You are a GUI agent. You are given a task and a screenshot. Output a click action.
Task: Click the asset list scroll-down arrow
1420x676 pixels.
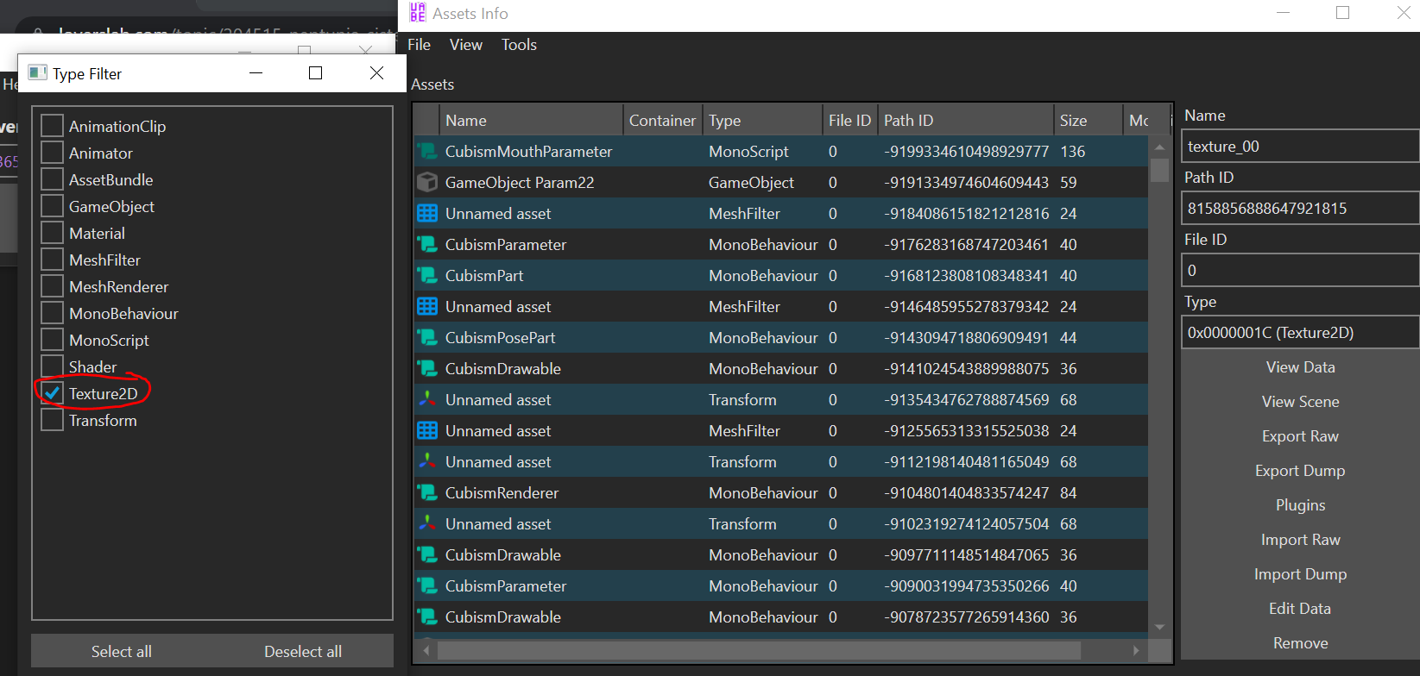(1159, 627)
